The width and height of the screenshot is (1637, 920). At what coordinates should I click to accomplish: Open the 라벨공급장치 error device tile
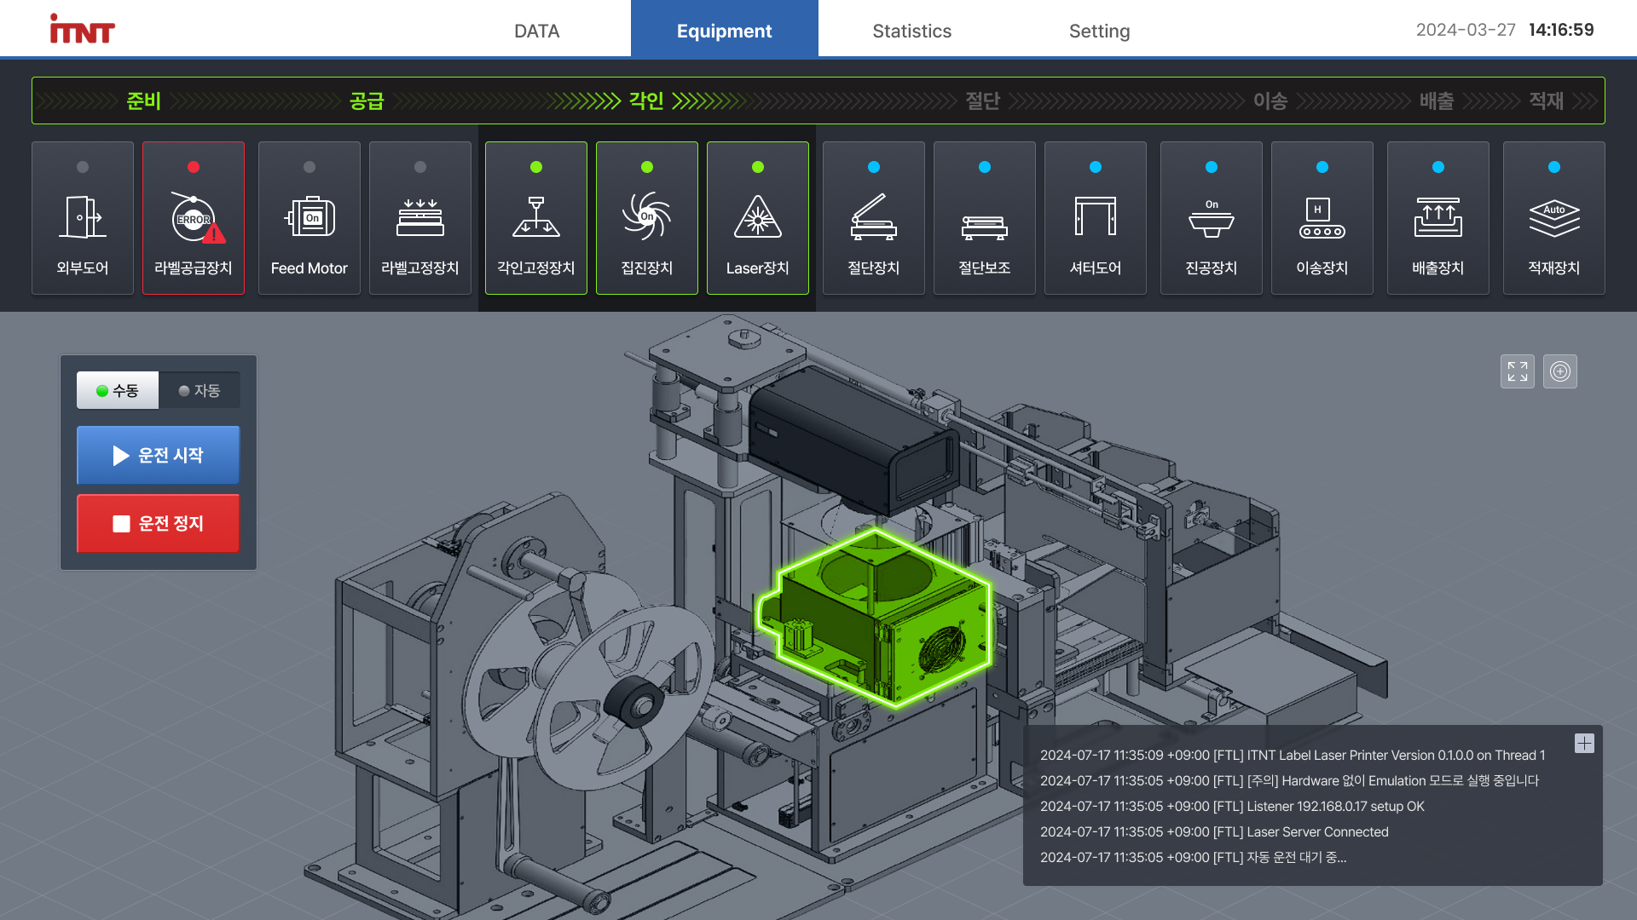click(194, 218)
